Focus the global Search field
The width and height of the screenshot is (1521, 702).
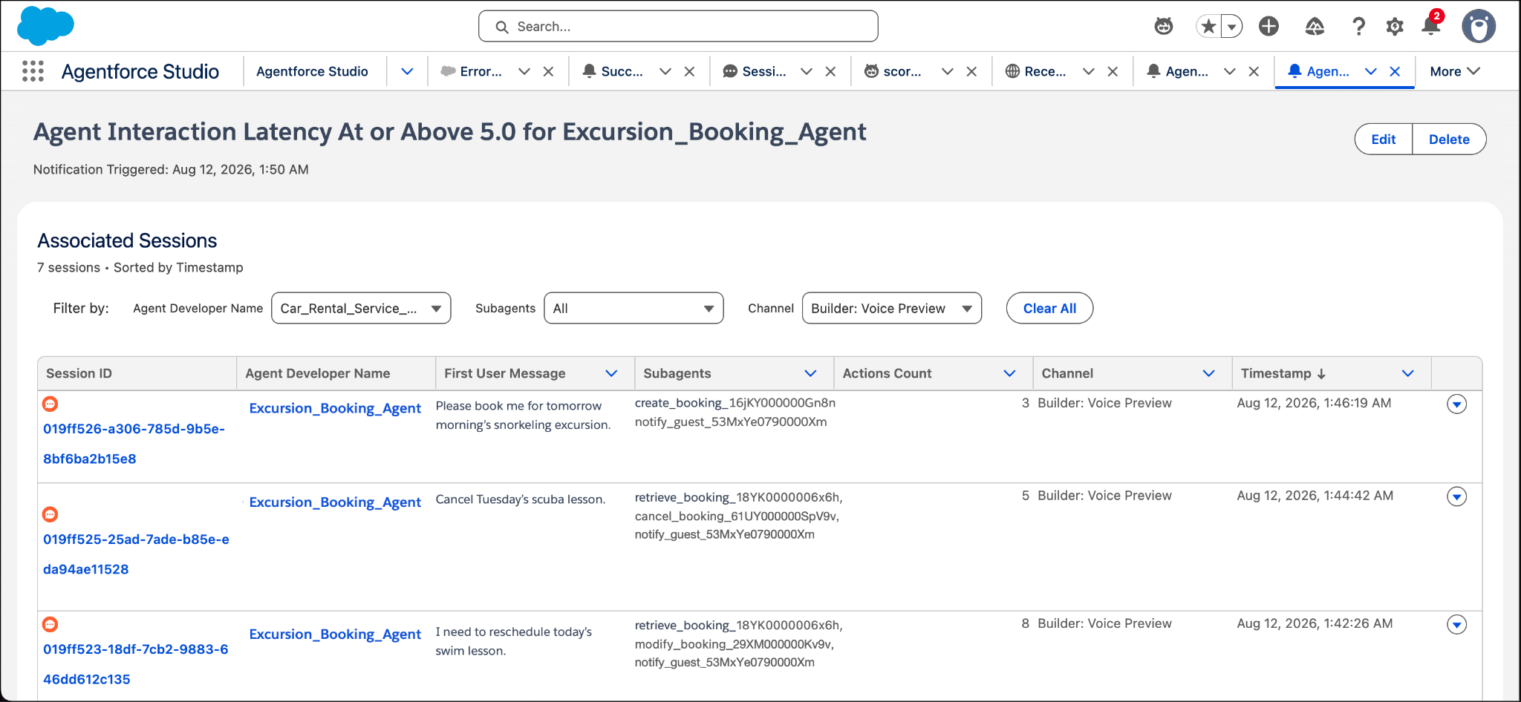coord(678,27)
